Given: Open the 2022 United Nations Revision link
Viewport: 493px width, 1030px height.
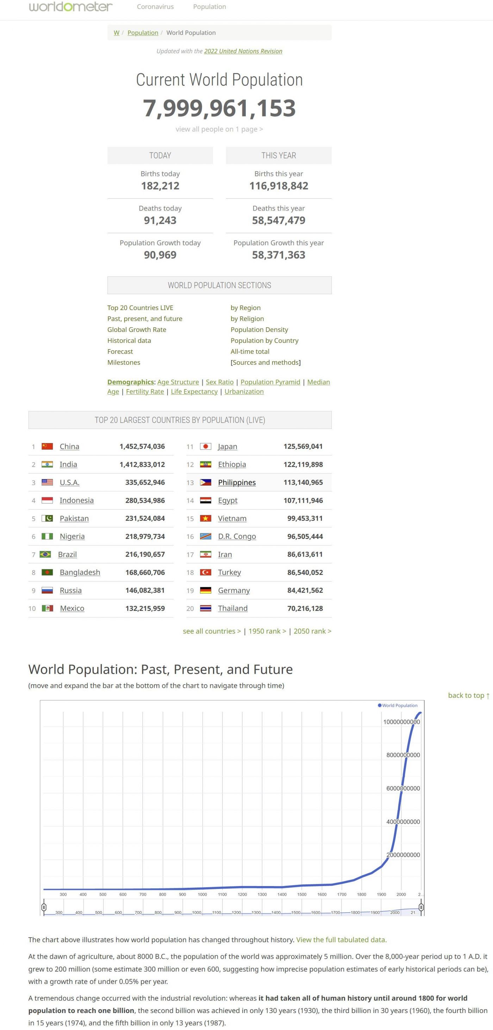Looking at the screenshot, I should click(x=243, y=51).
